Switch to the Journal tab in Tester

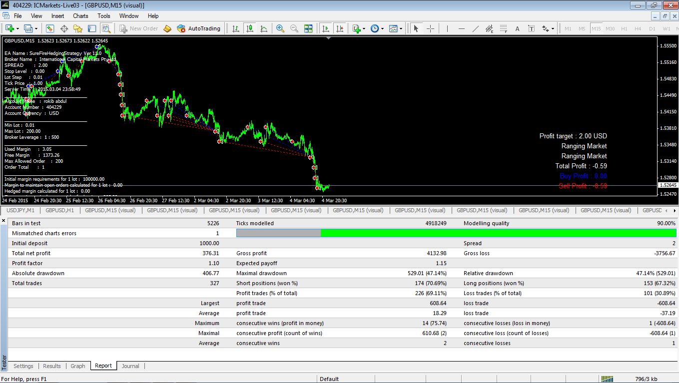point(130,366)
